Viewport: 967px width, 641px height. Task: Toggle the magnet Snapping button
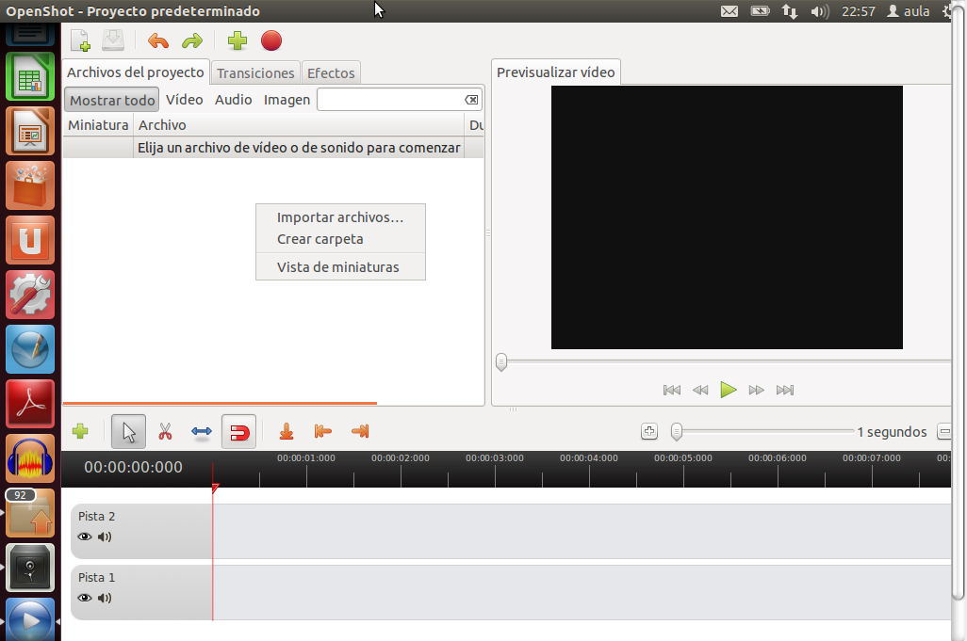[x=239, y=432]
